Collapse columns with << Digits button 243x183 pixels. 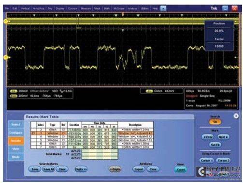(115, 169)
